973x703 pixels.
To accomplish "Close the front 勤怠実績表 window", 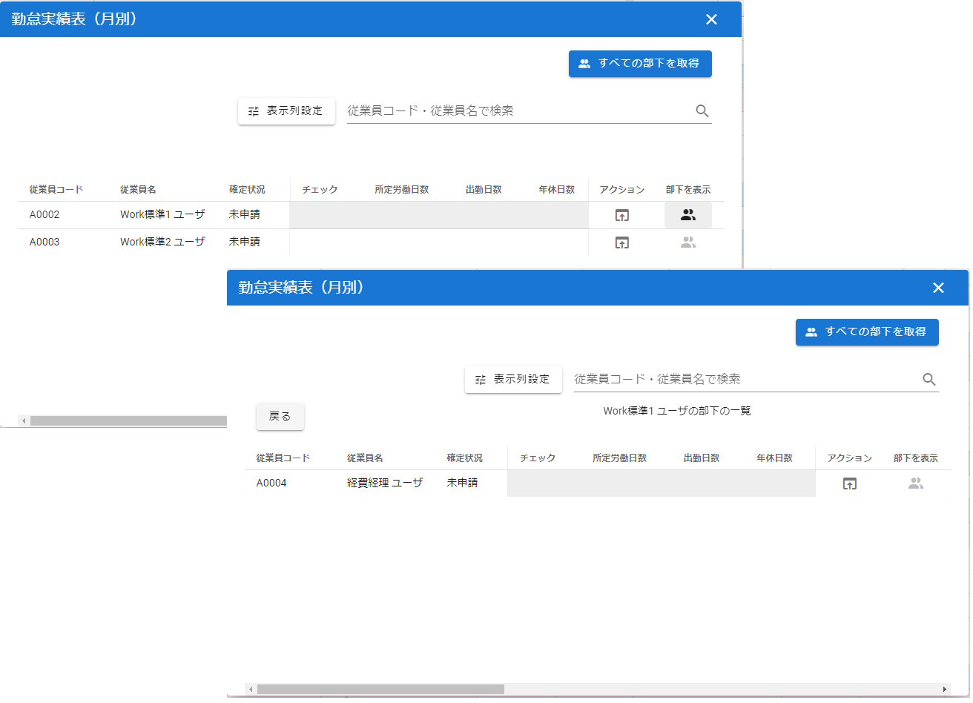I will click(938, 288).
